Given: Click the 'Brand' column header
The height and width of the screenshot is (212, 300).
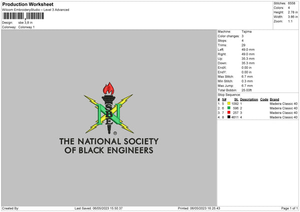Looking at the screenshot, I should [x=274, y=99].
